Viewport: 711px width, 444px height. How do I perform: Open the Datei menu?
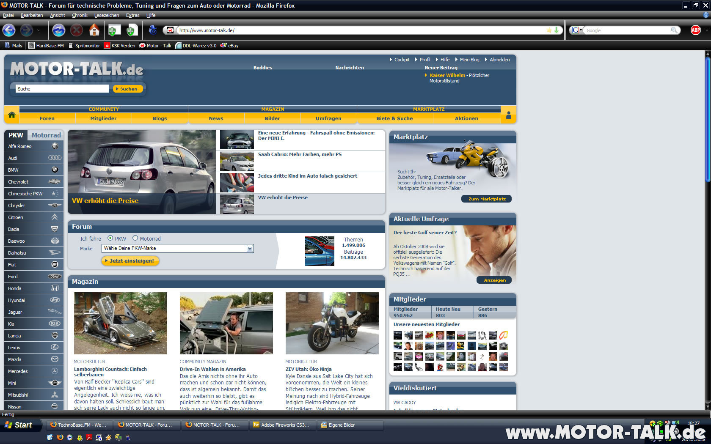click(x=8, y=15)
